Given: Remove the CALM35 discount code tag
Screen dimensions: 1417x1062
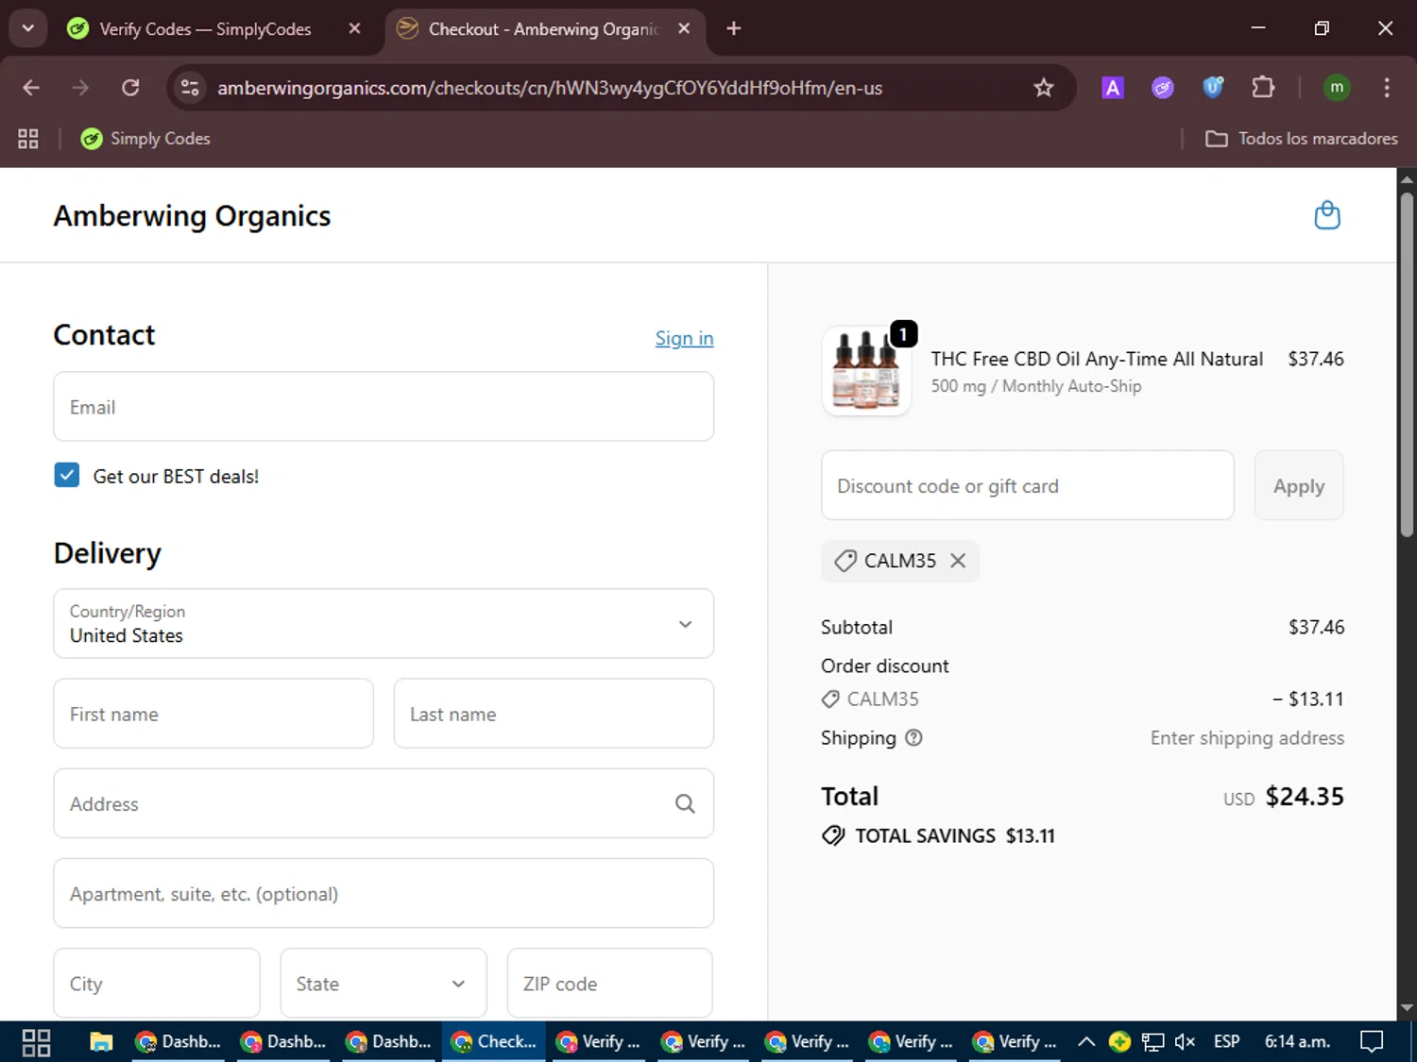Looking at the screenshot, I should pos(958,561).
